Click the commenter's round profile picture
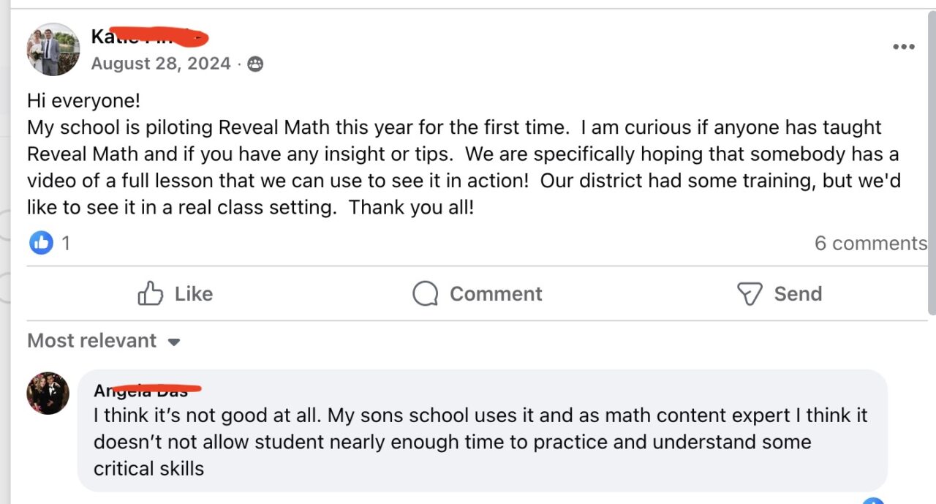 coord(48,394)
